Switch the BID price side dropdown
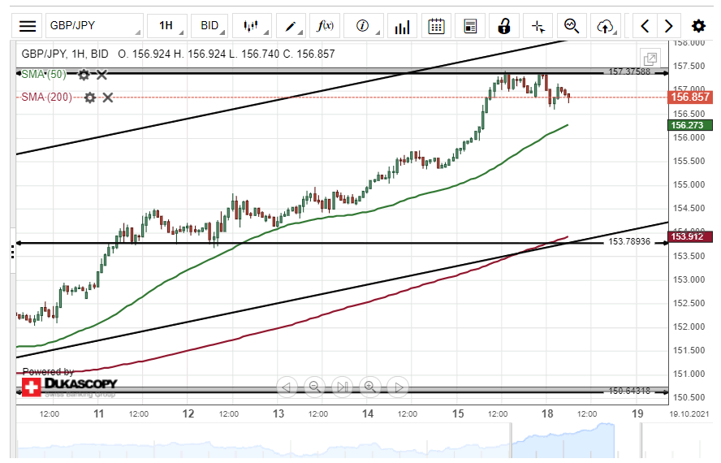This screenshot has width=721, height=463. [x=209, y=26]
